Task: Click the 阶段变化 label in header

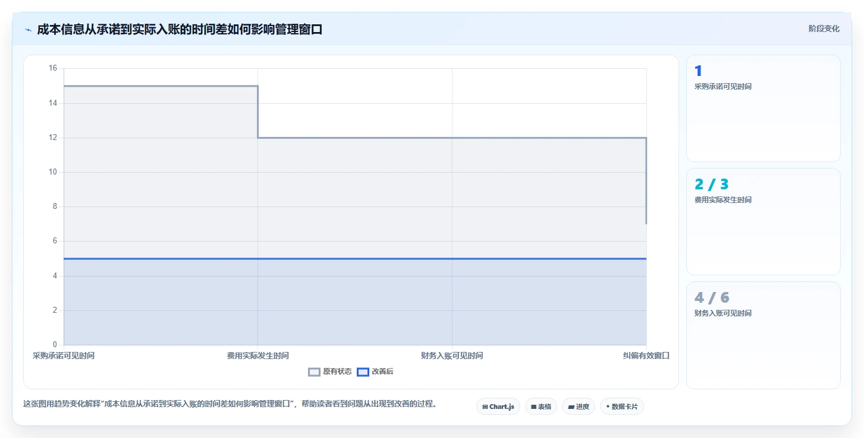Action: coord(824,28)
